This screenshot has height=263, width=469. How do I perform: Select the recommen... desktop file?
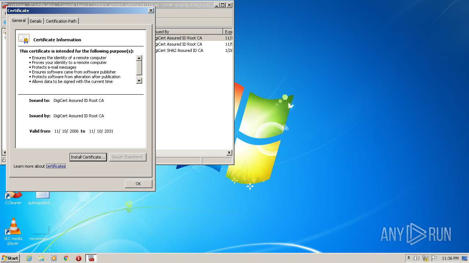[41, 234]
